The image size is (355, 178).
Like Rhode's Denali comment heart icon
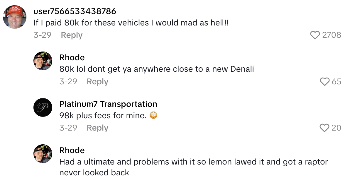pos(325,82)
